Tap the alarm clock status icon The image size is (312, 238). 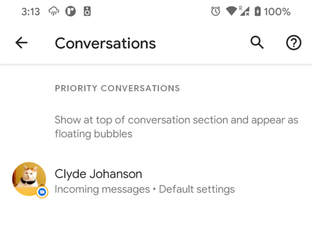point(216,12)
